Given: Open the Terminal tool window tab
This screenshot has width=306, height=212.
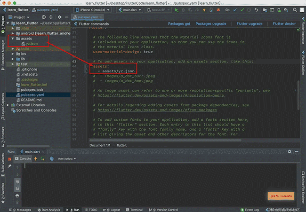Looking at the screenshot, I should click(134, 210).
